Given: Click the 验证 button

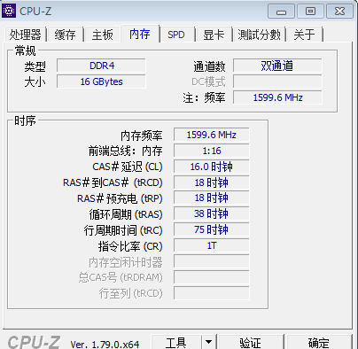Looking at the screenshot, I should (x=251, y=343).
